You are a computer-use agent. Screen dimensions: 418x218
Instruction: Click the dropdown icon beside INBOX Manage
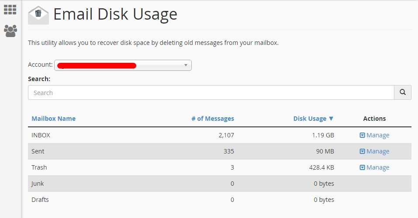tap(362, 135)
